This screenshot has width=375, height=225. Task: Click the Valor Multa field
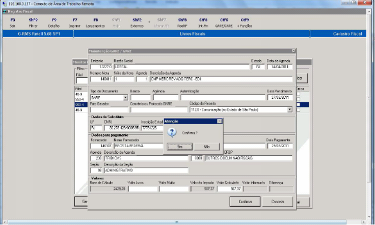174,189
